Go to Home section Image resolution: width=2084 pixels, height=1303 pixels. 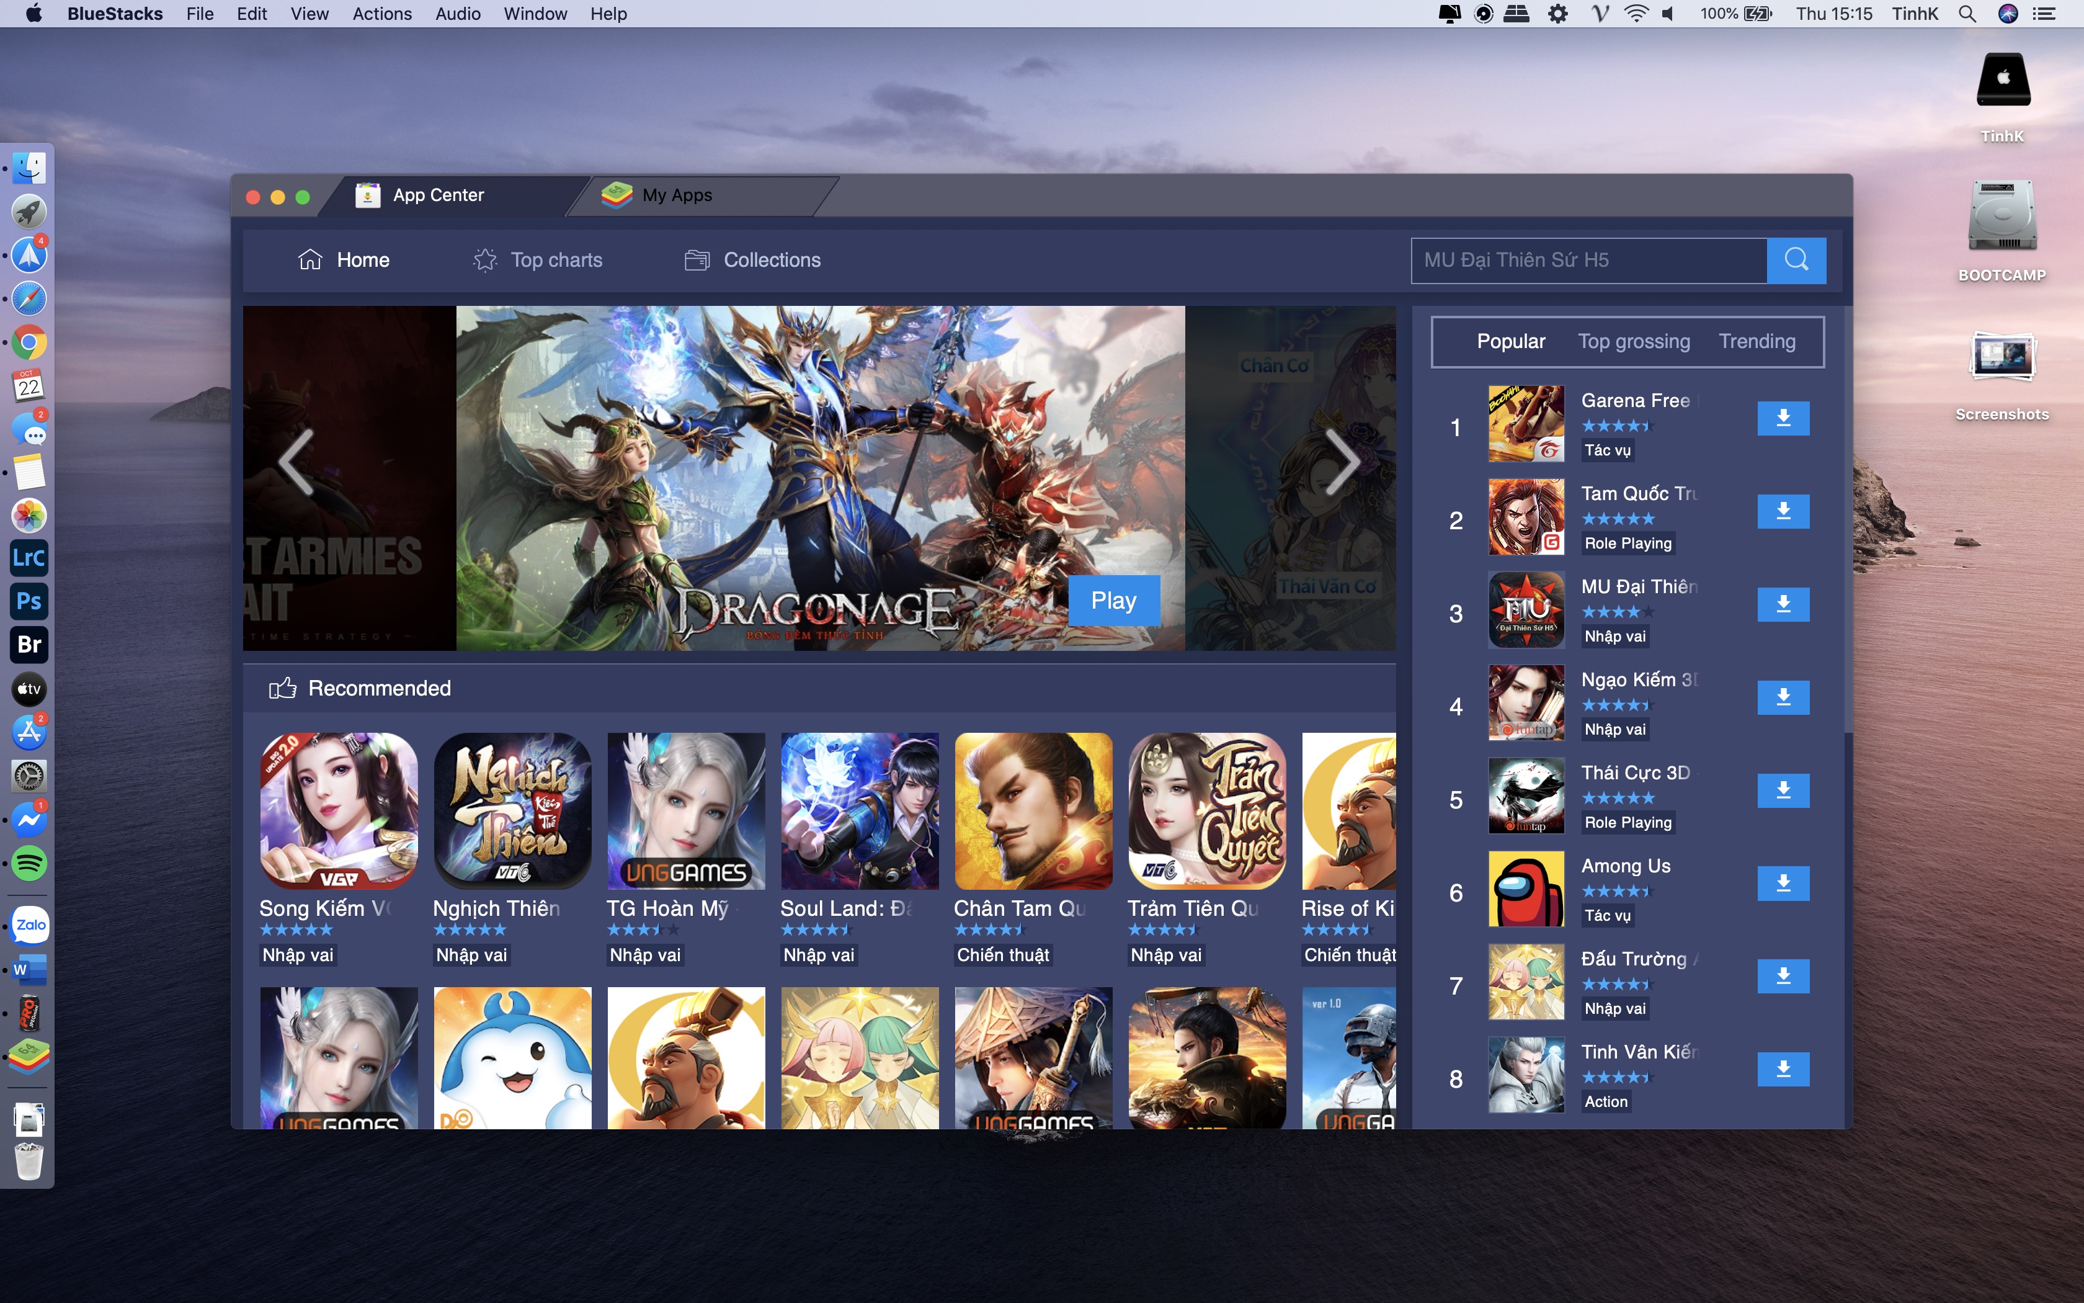(x=344, y=260)
